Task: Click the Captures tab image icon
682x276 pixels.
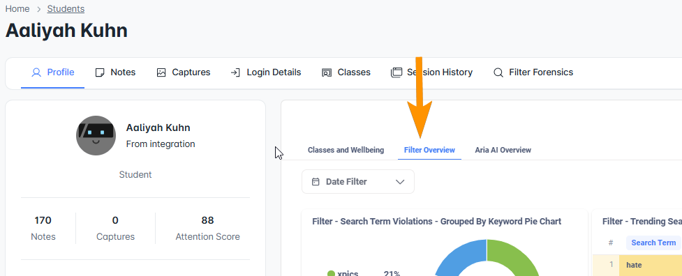Action: pyautogui.click(x=161, y=72)
